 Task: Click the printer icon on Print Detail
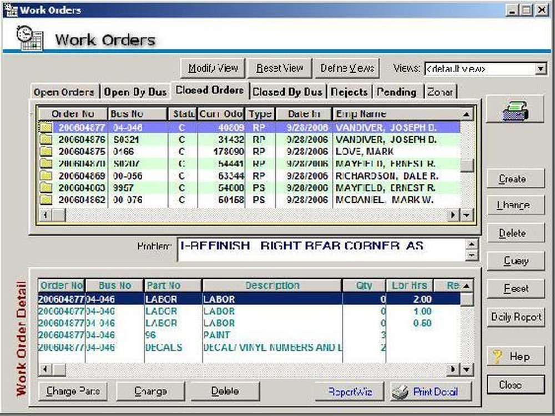click(x=400, y=392)
